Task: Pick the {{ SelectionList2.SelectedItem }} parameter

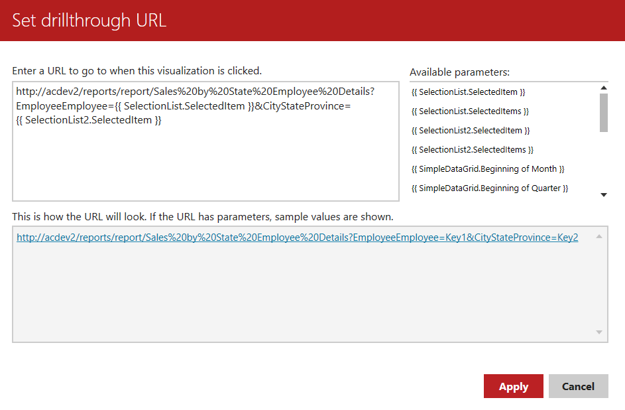Action: pyautogui.click(x=471, y=131)
